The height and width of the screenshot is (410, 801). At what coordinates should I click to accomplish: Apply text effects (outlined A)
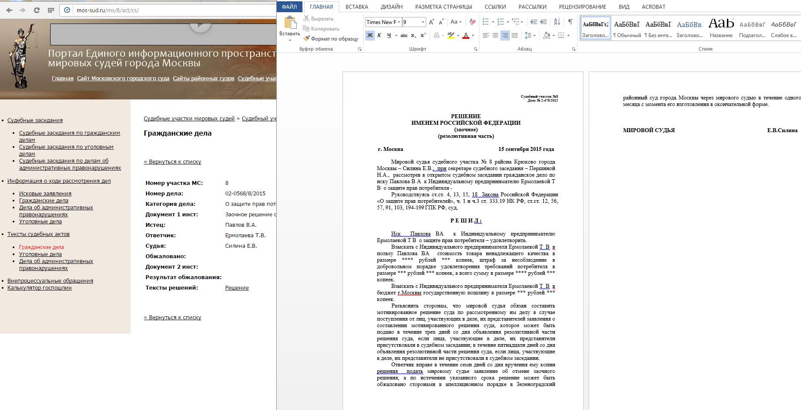tap(437, 35)
